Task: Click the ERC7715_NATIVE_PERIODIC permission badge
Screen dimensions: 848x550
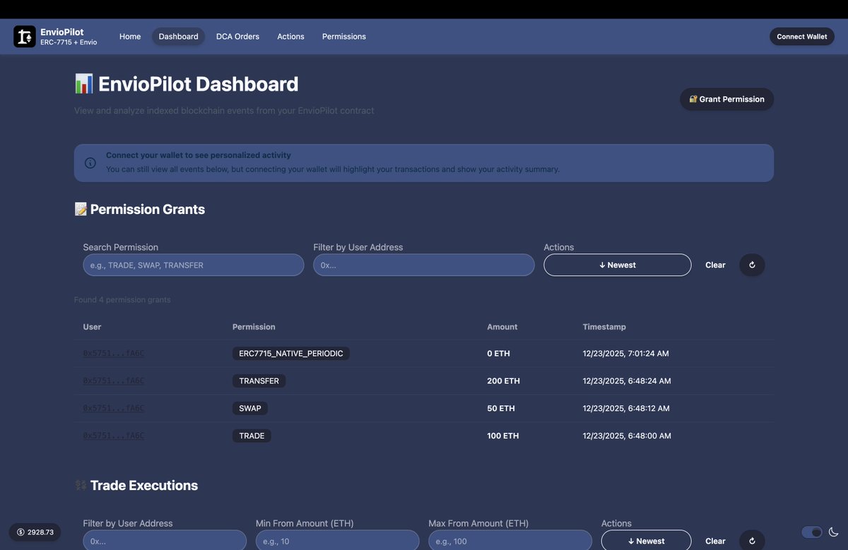Action: point(291,354)
